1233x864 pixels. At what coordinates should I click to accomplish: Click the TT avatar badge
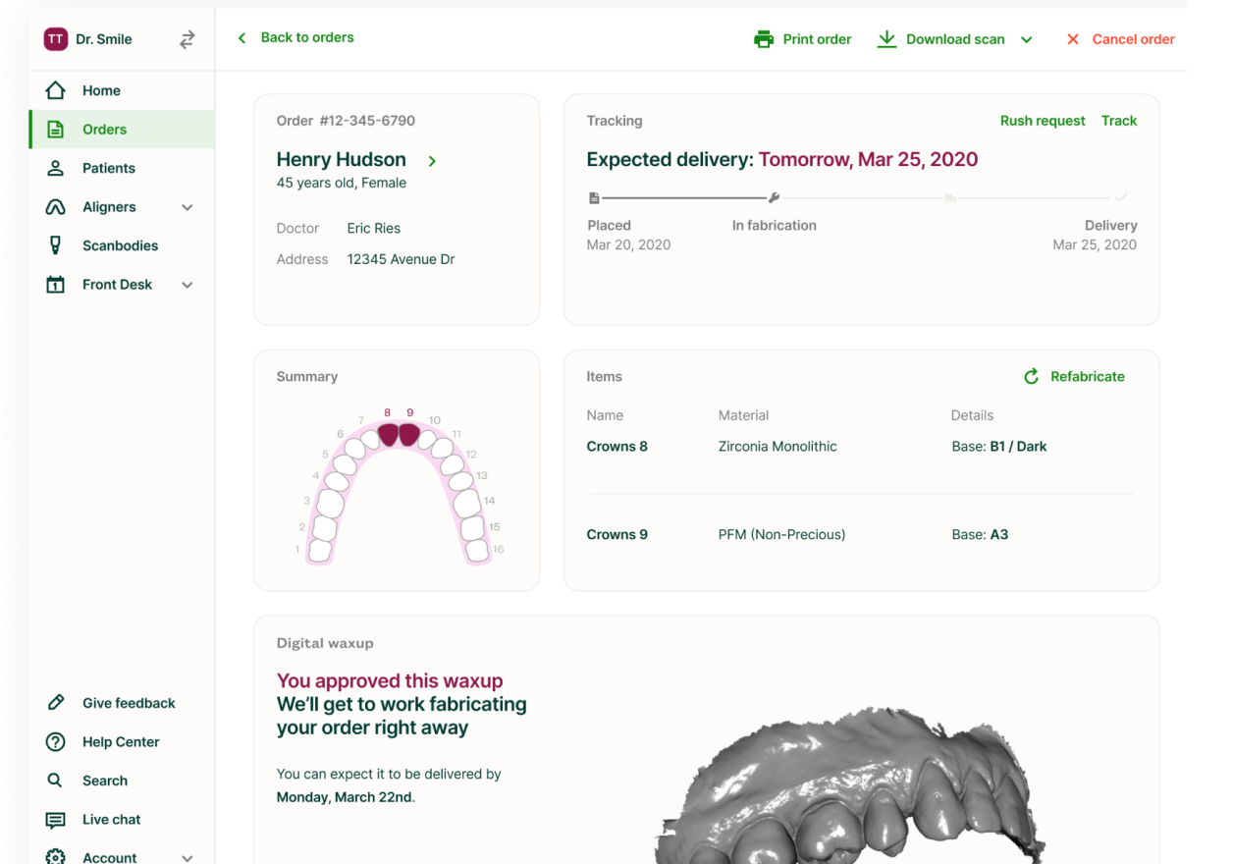click(56, 39)
